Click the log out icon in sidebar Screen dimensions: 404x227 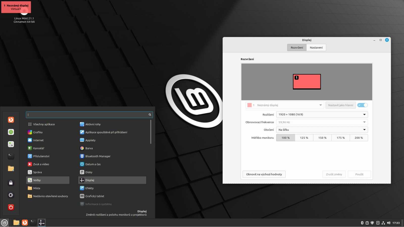point(11,195)
